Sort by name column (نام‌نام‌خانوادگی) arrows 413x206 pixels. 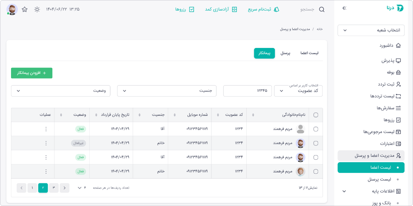253,115
